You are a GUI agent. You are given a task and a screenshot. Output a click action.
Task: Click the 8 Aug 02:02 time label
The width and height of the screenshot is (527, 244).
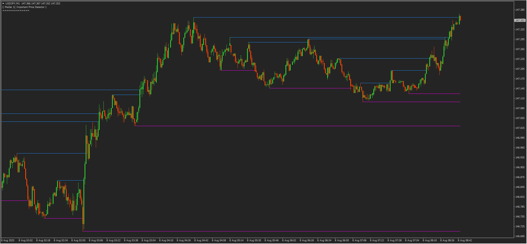click(26, 241)
